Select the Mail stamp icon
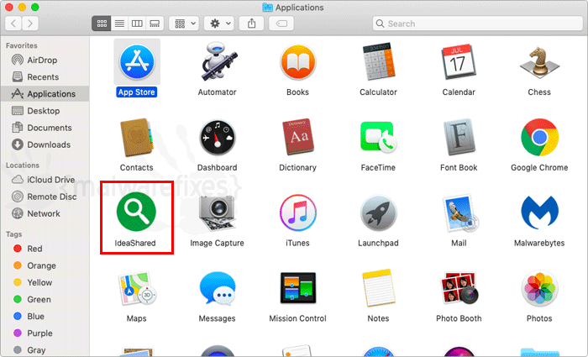588x357 pixels. (x=460, y=213)
